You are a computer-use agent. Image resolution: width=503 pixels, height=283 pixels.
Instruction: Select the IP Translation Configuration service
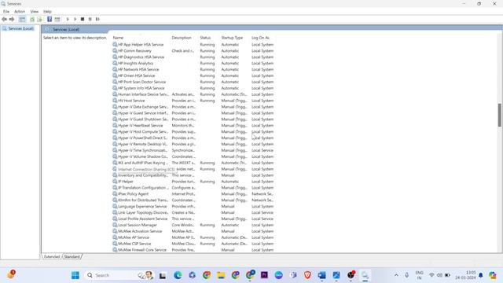(x=194, y=188)
